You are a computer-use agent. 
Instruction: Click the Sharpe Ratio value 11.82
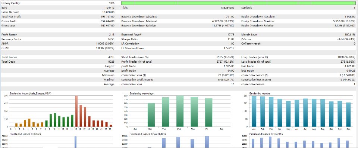tap(231, 39)
